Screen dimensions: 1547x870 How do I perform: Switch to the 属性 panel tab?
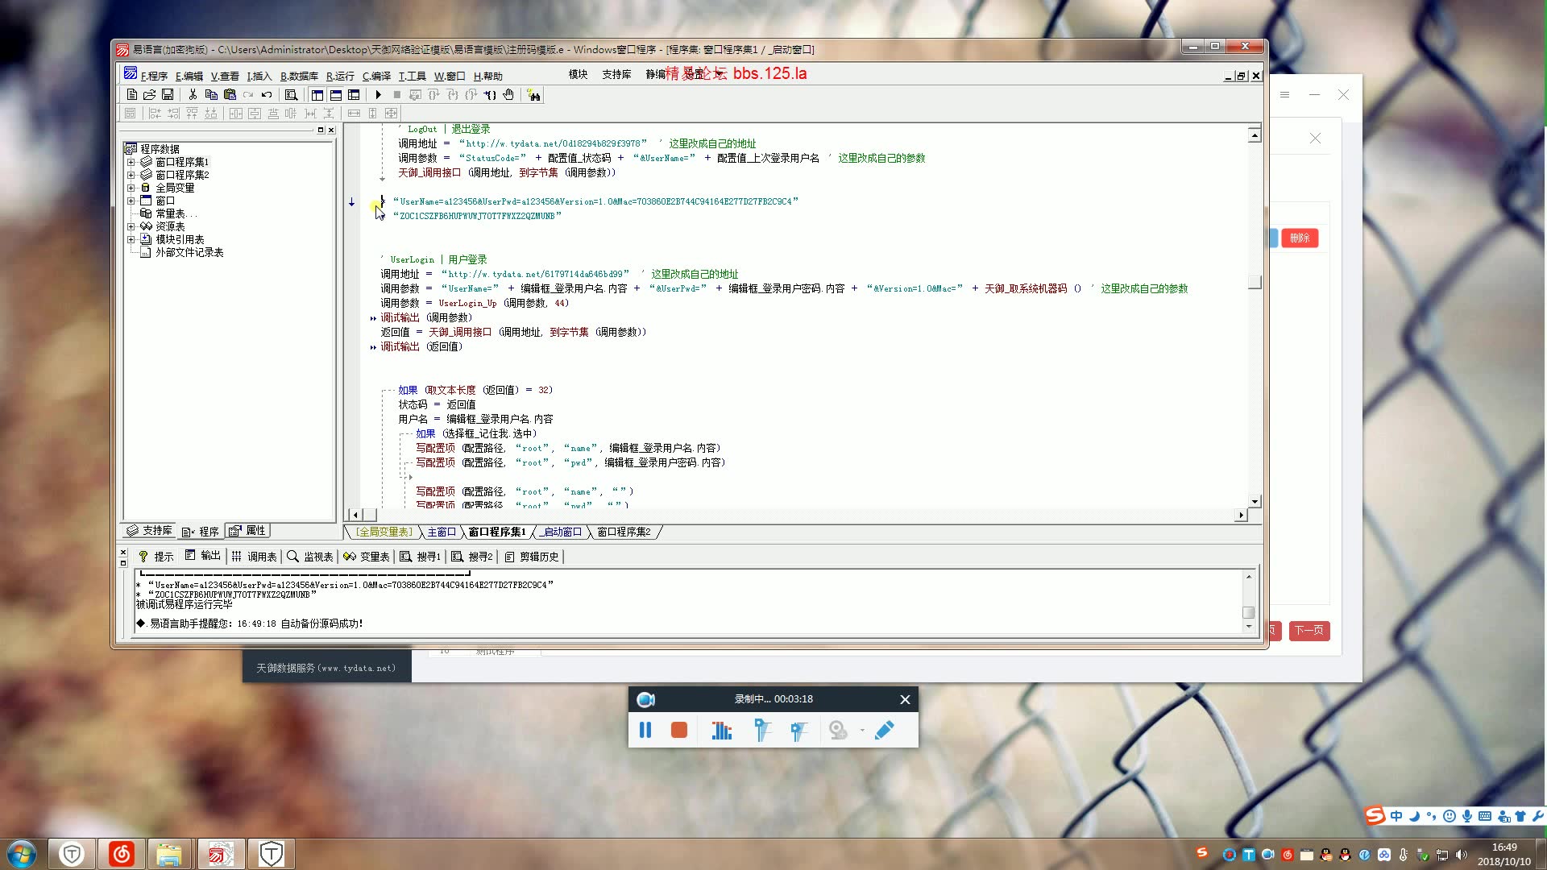[x=247, y=531]
